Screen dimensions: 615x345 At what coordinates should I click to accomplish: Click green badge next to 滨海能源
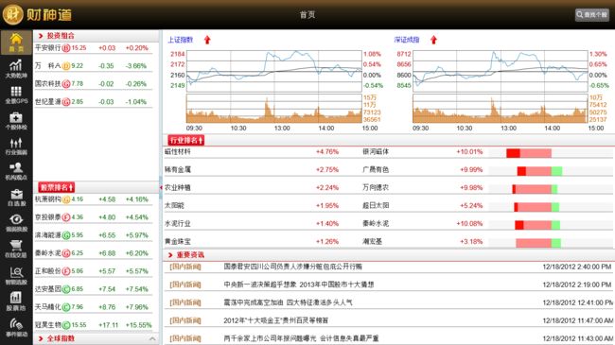(x=66, y=235)
